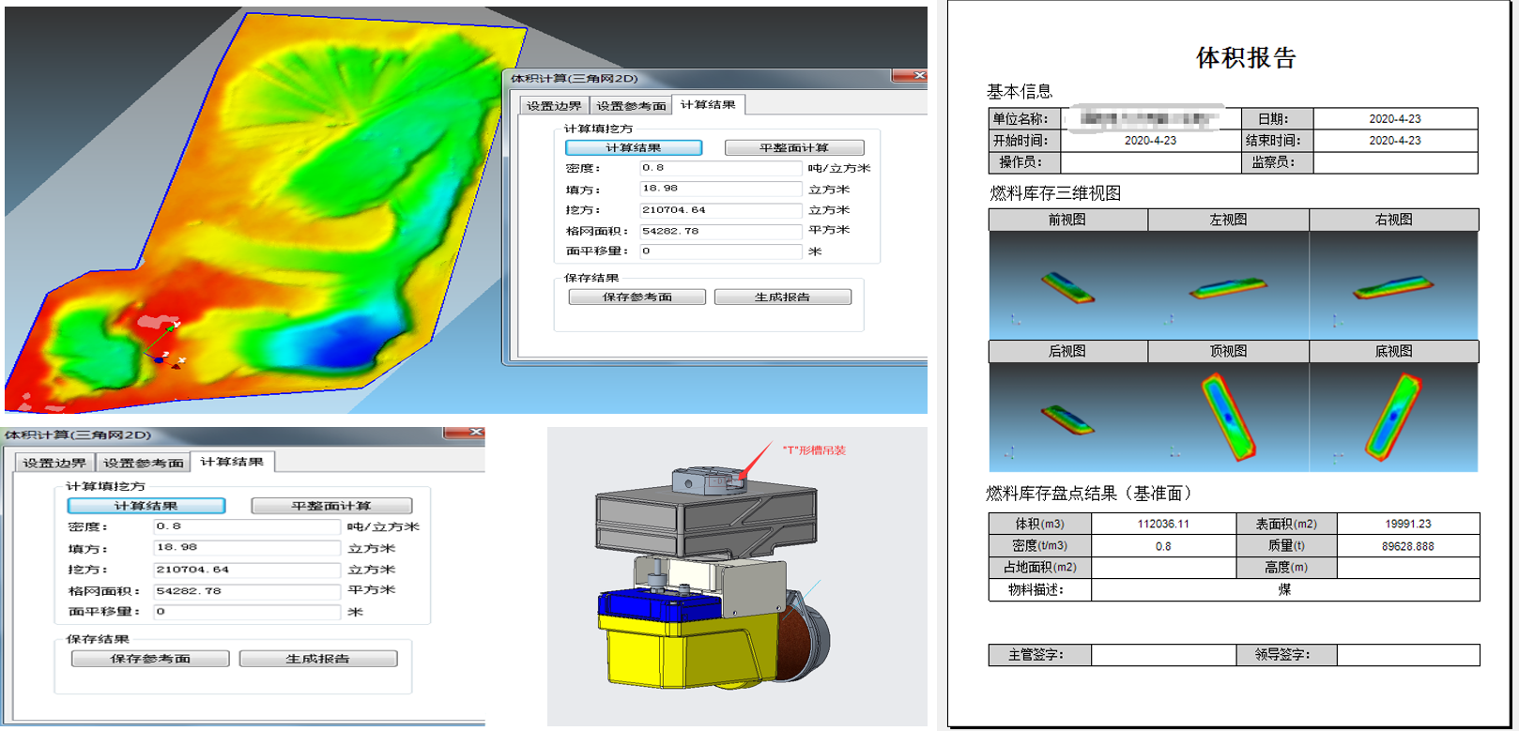This screenshot has height=731, width=1519.
Task: Switch to 设置边界 tab in standalone volume dialog
Action: coord(54,463)
